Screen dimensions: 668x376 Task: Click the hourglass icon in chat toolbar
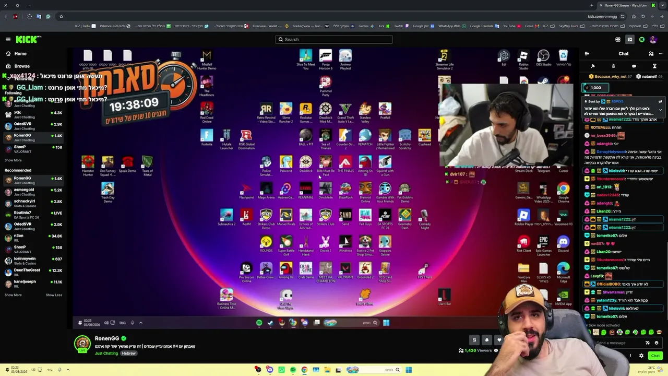pyautogui.click(x=654, y=66)
